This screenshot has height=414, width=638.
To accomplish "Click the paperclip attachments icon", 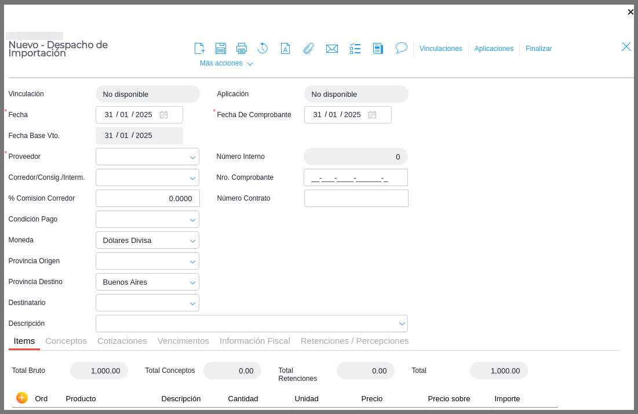I will click(308, 49).
